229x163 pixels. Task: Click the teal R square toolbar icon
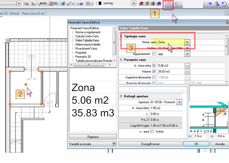(63, 3)
